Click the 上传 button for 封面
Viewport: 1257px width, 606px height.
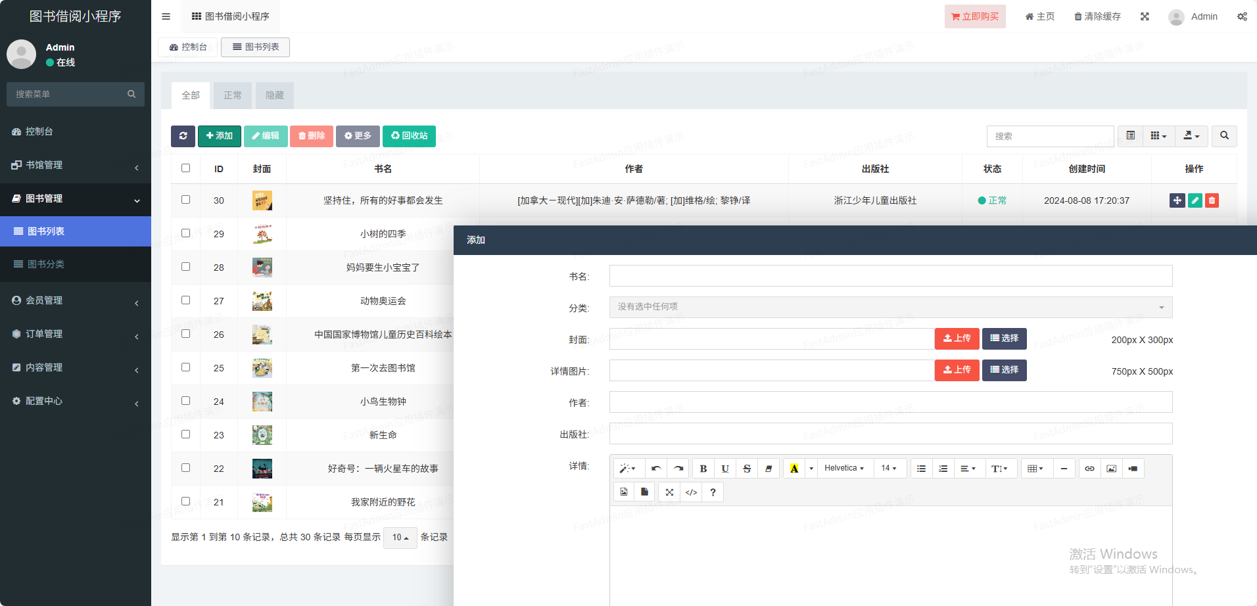(x=957, y=338)
